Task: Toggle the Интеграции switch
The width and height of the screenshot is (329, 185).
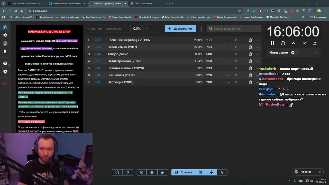Action: tap(295, 53)
